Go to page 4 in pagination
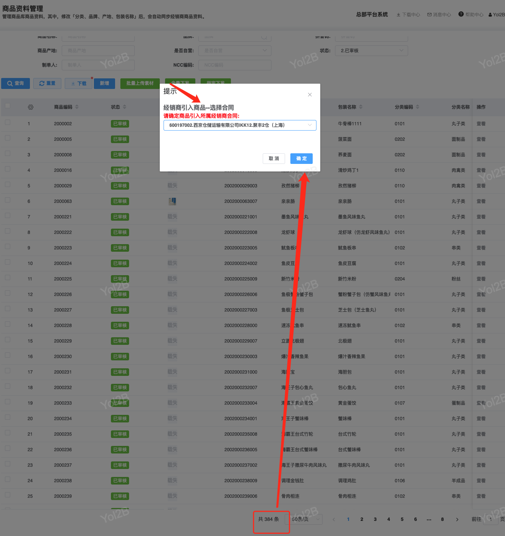The height and width of the screenshot is (536, 505). pyautogui.click(x=389, y=519)
